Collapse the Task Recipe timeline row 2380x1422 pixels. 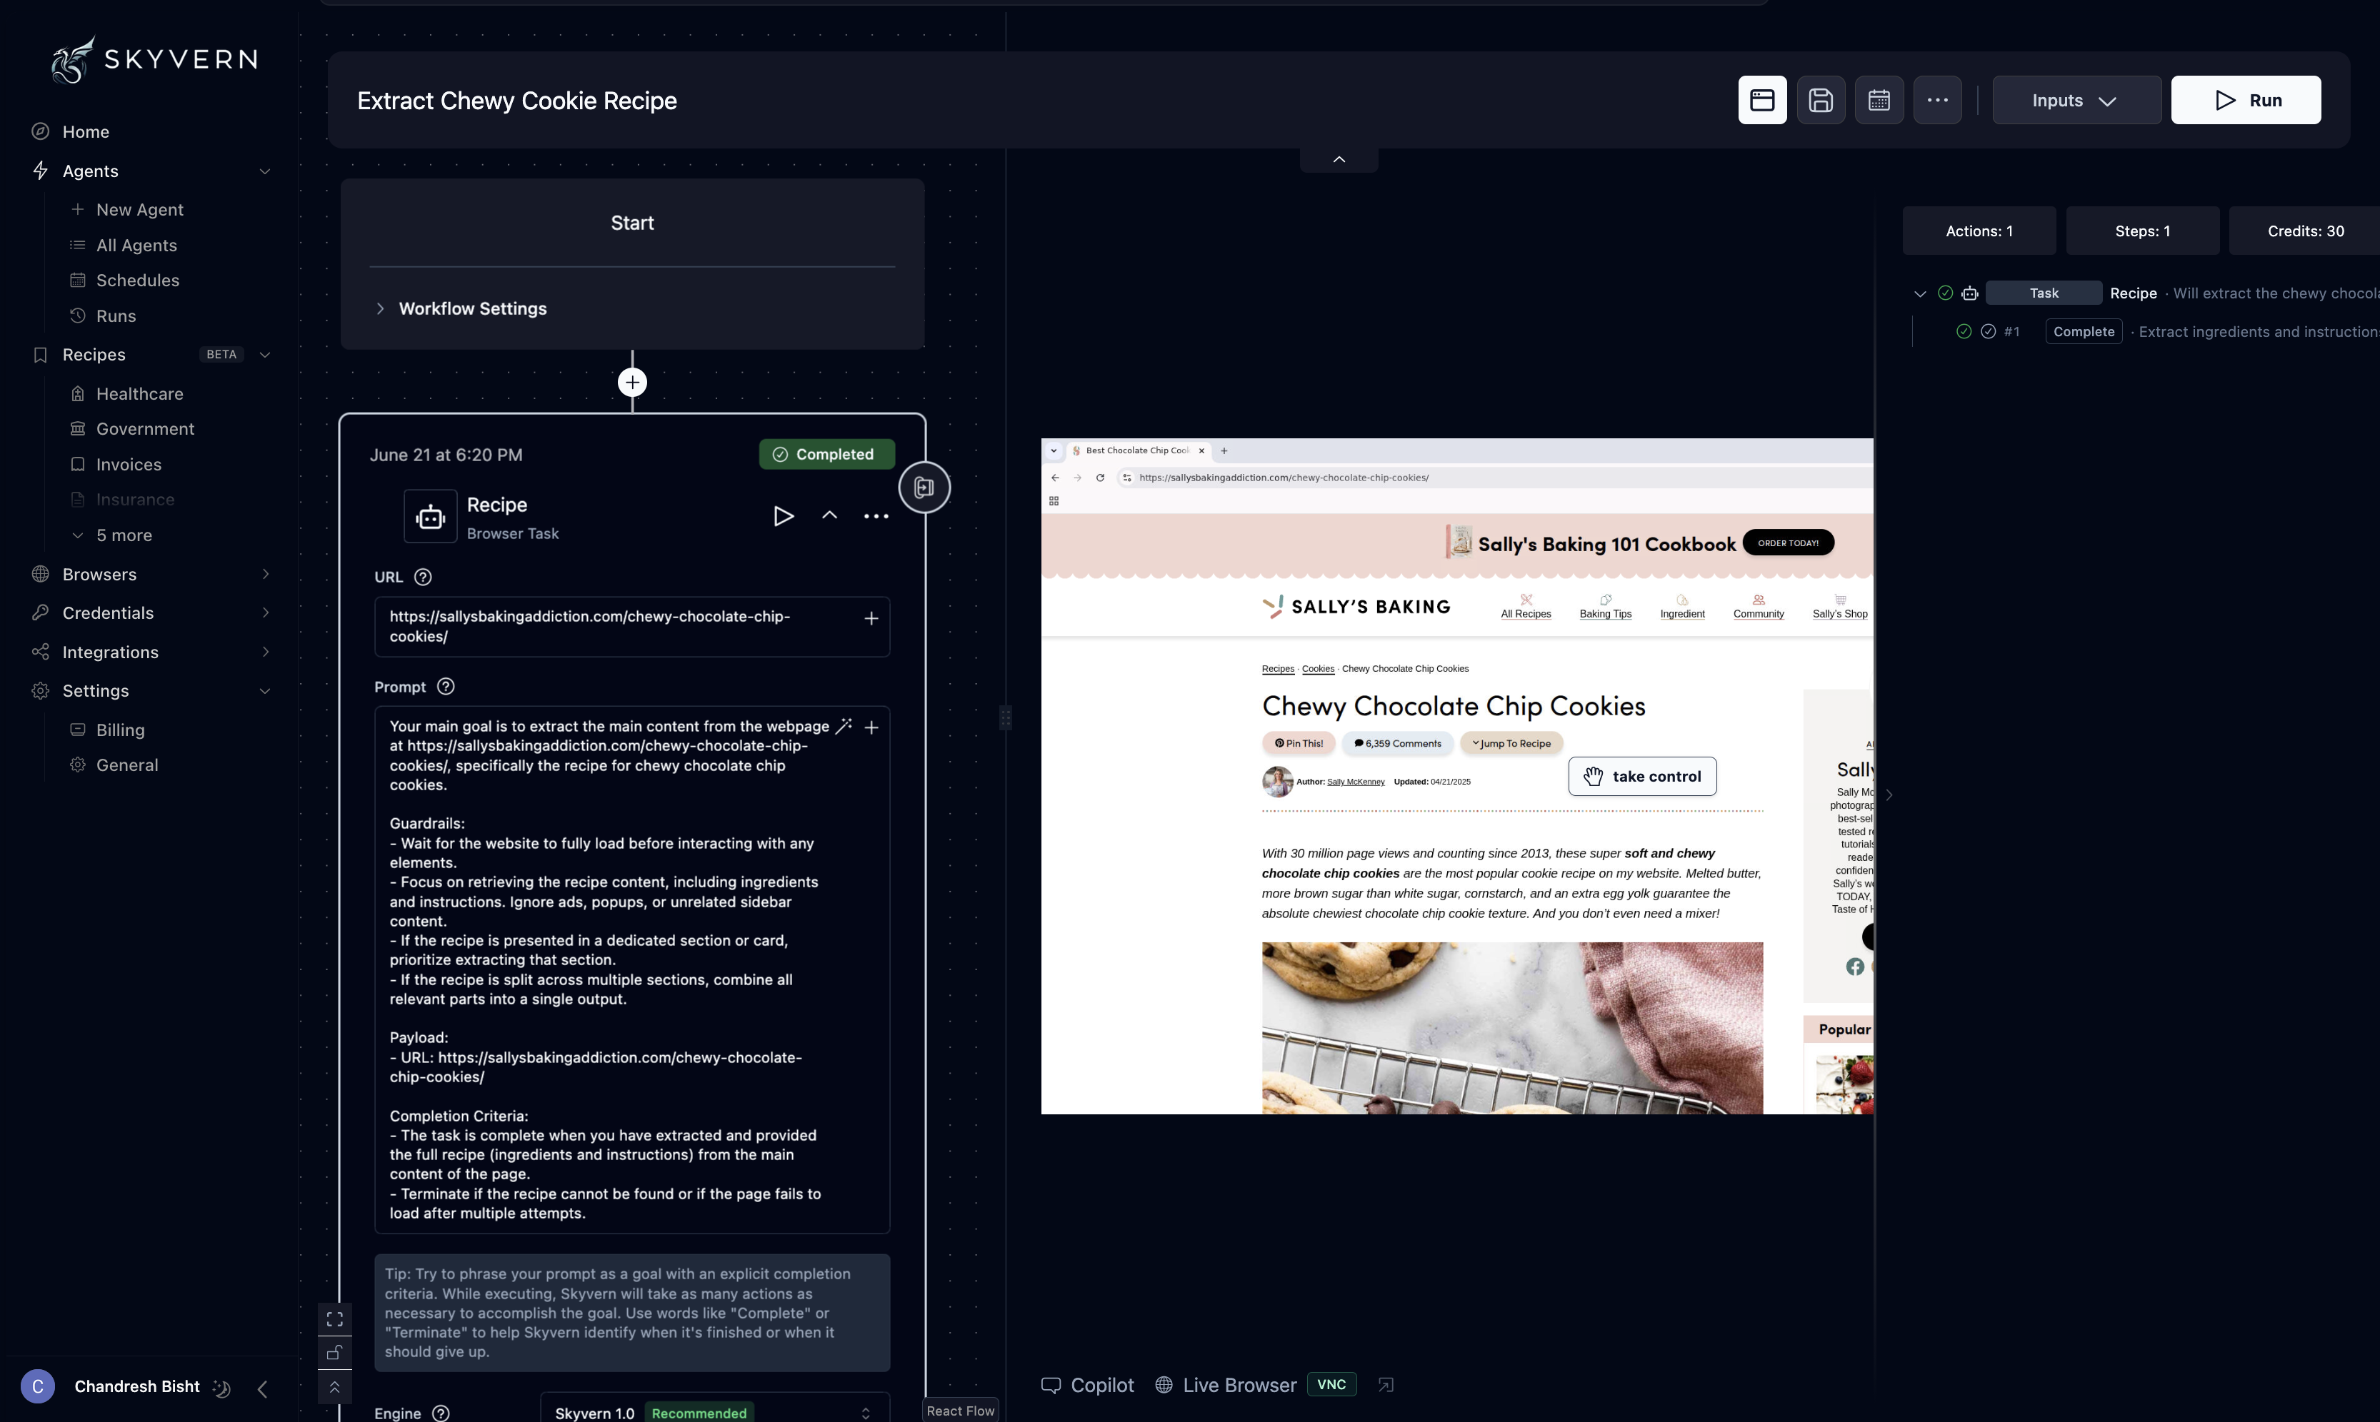click(x=1920, y=294)
